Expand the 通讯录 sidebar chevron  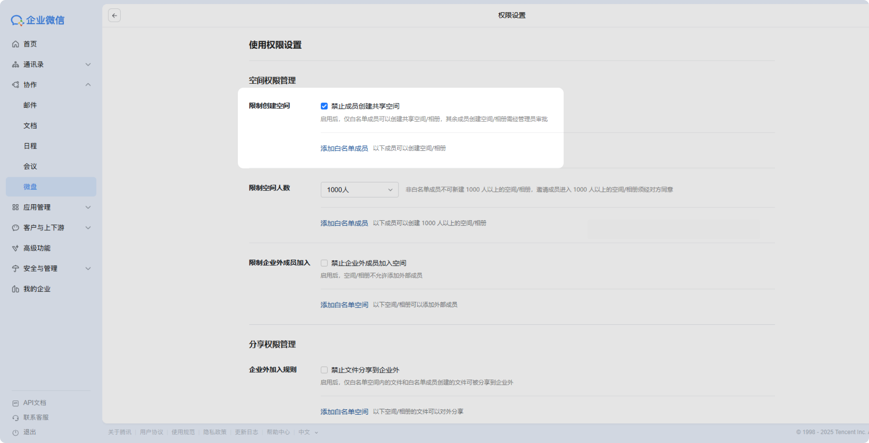point(88,64)
